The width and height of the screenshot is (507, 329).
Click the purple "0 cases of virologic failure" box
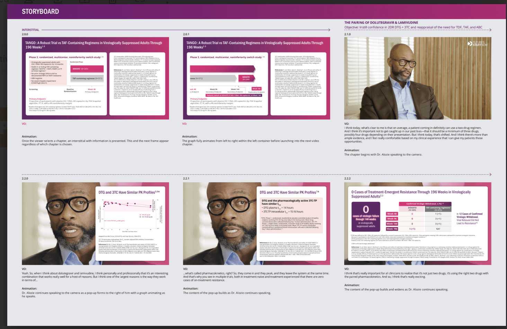click(x=366, y=217)
